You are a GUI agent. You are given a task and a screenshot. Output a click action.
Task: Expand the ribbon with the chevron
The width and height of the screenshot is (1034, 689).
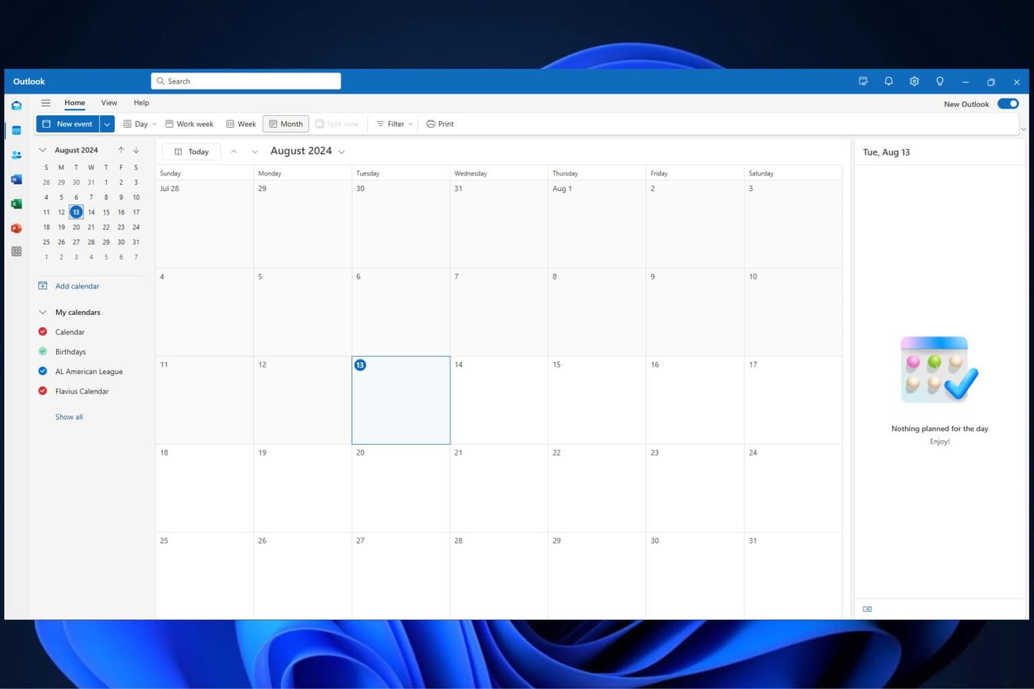[1024, 129]
